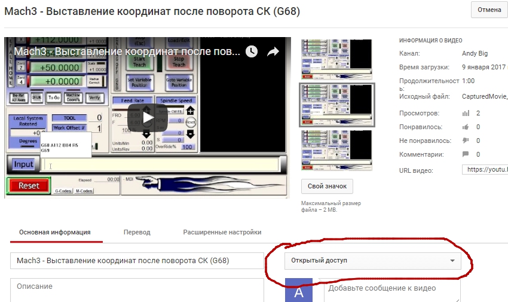Click the Описание description field
Viewport: 508px width, 302px height.
pyautogui.click(x=137, y=290)
